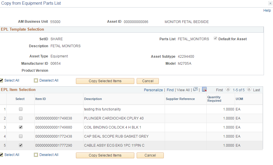Click the next rows arrow icon

[249, 89]
